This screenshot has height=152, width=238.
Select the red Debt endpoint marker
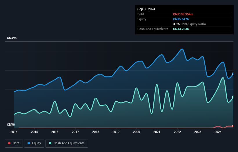pos(233,126)
